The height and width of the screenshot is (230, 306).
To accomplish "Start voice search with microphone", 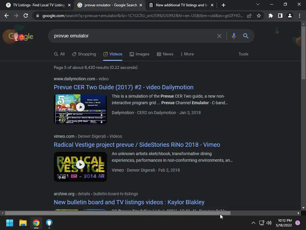I will pyautogui.click(x=234, y=36).
